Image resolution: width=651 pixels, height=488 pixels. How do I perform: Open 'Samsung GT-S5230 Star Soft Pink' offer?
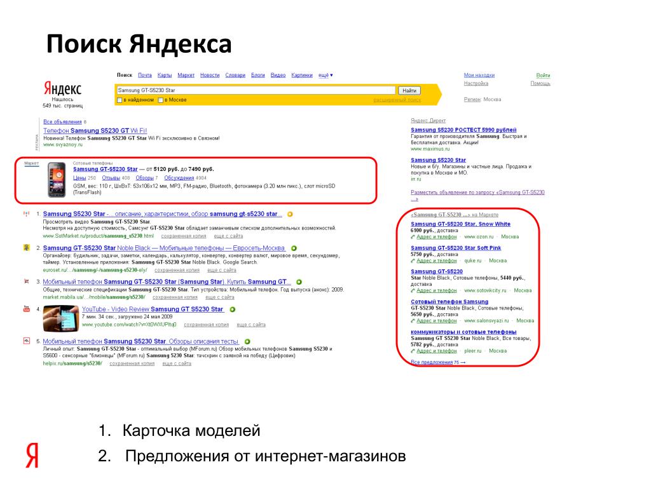[456, 248]
